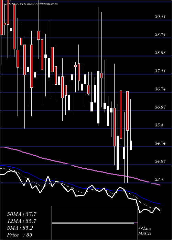Click the 35.4 price axis label

point(159,125)
